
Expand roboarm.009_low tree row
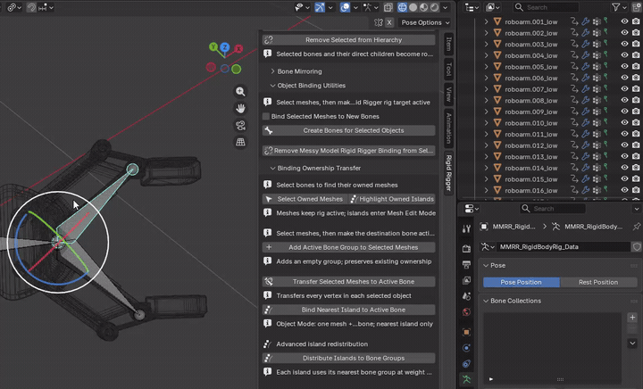pyautogui.click(x=487, y=112)
